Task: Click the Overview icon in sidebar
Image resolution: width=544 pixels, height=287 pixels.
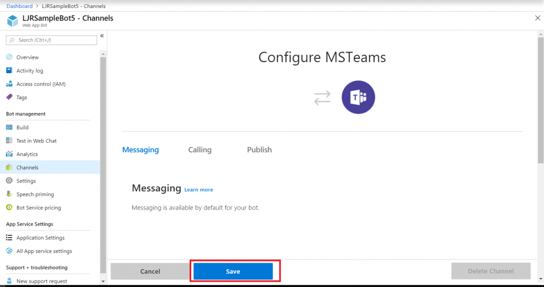Action: pos(10,57)
